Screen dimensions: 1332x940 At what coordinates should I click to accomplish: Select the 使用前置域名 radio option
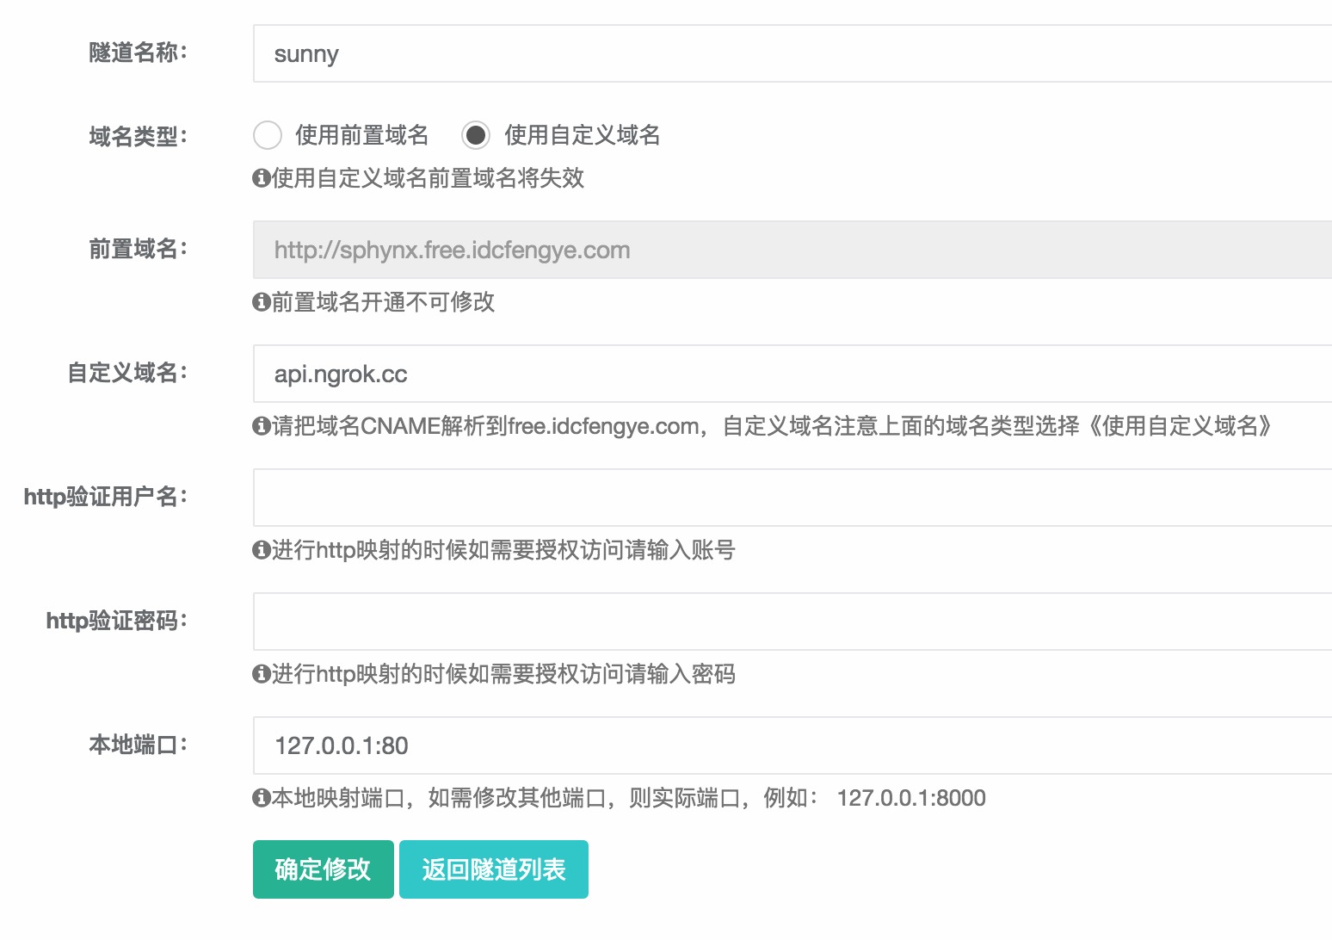[268, 135]
